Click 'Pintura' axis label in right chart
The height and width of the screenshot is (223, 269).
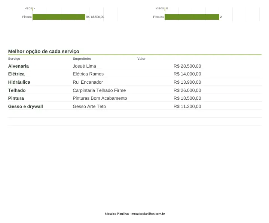click(x=158, y=17)
